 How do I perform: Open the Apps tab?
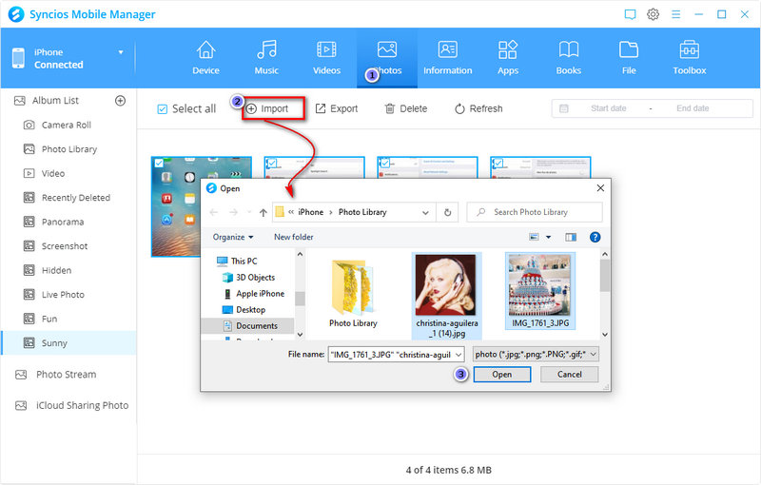(508, 58)
